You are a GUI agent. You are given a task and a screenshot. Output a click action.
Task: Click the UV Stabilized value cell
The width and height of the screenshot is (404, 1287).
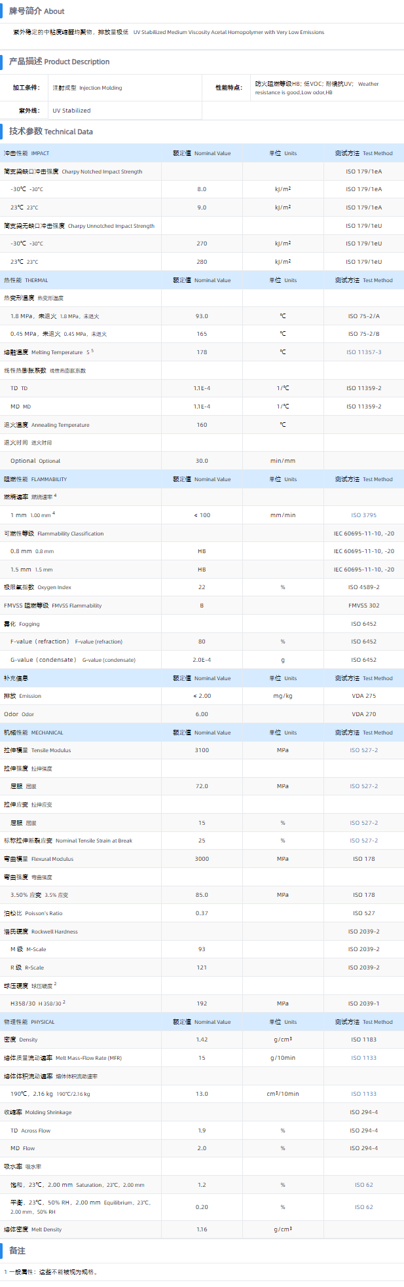coord(71,111)
